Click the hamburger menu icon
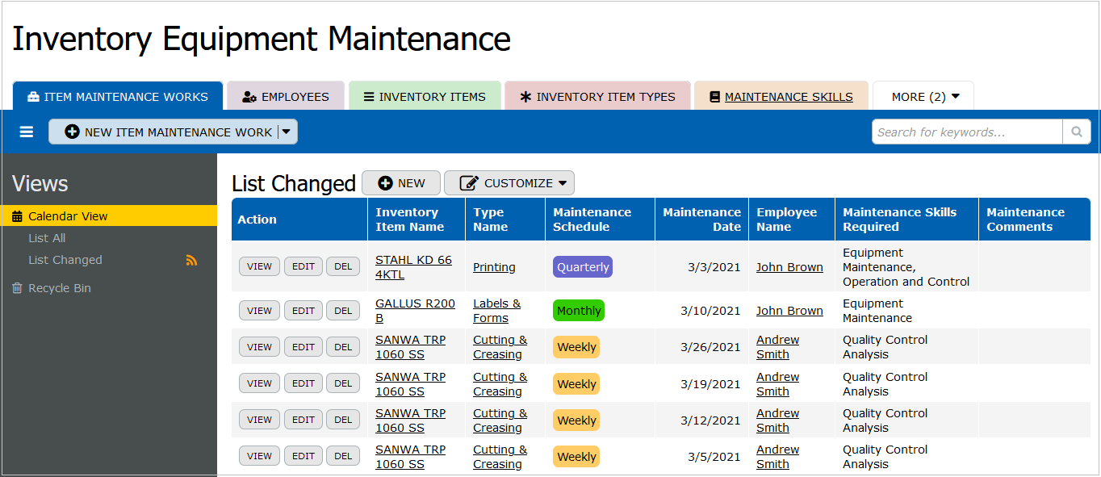The width and height of the screenshot is (1101, 477). [27, 132]
